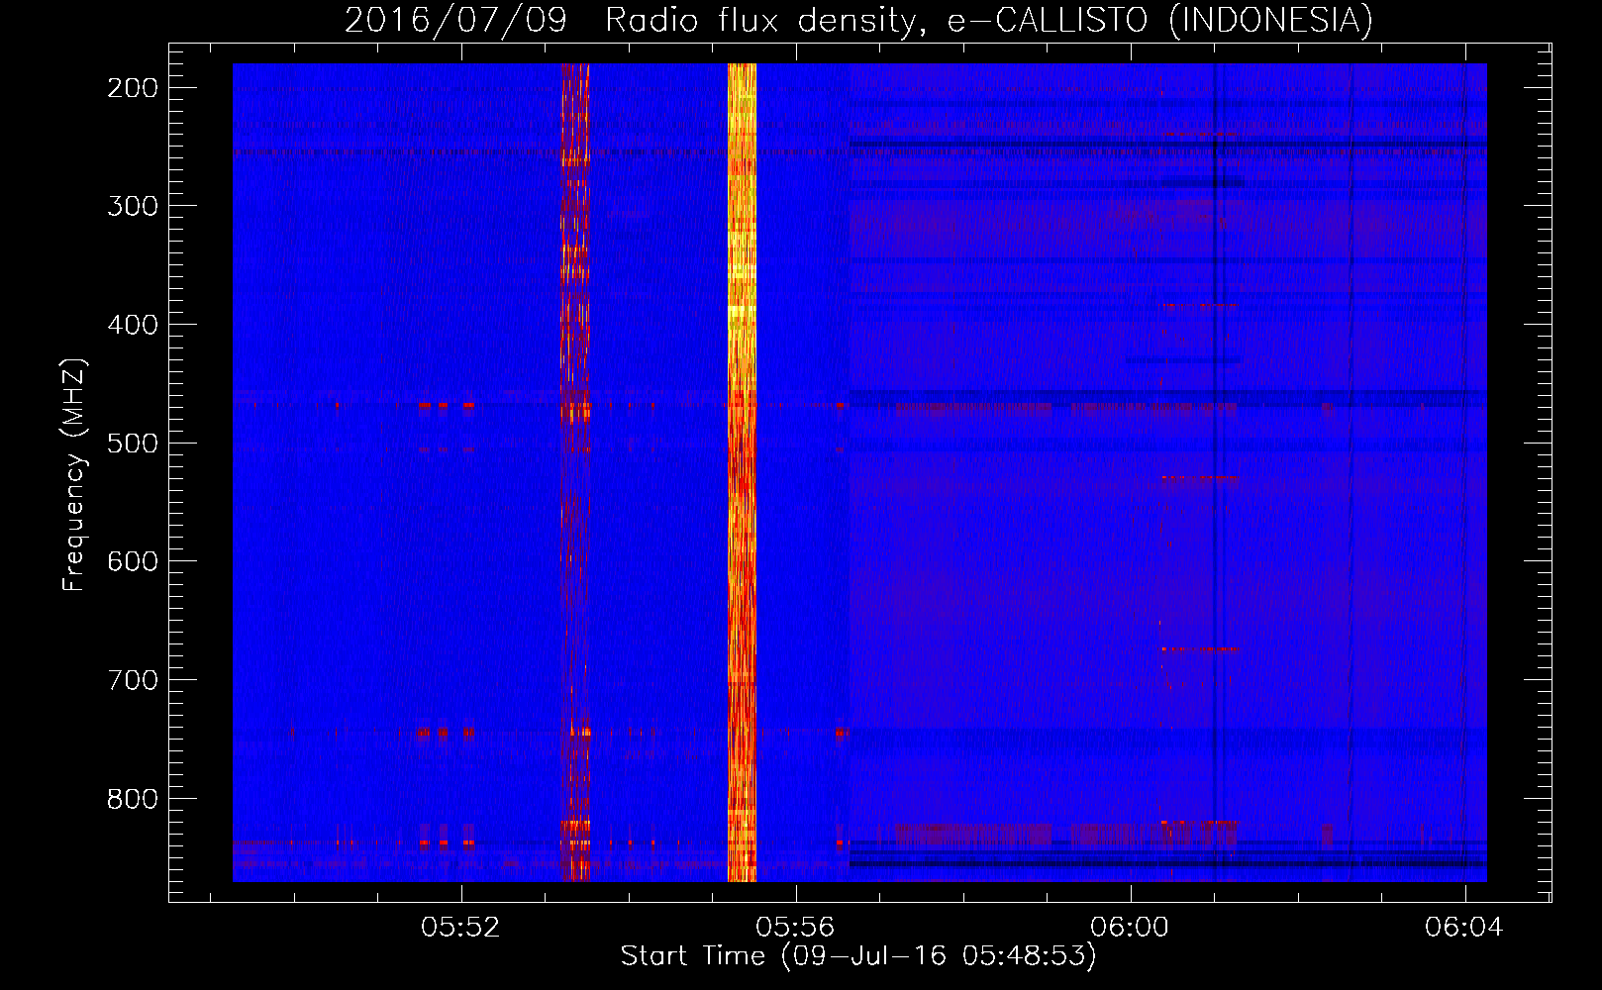Screen dimensions: 1602x990
Task: Click the "Frequency (MHZ)" axis label
Action: [x=74, y=474]
